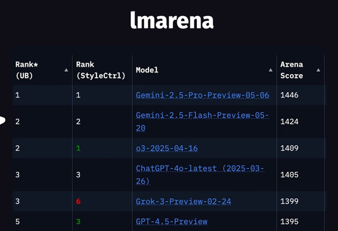The image size is (338, 231).
Task: Select the 1446 arena score cell
Action: [x=289, y=95]
